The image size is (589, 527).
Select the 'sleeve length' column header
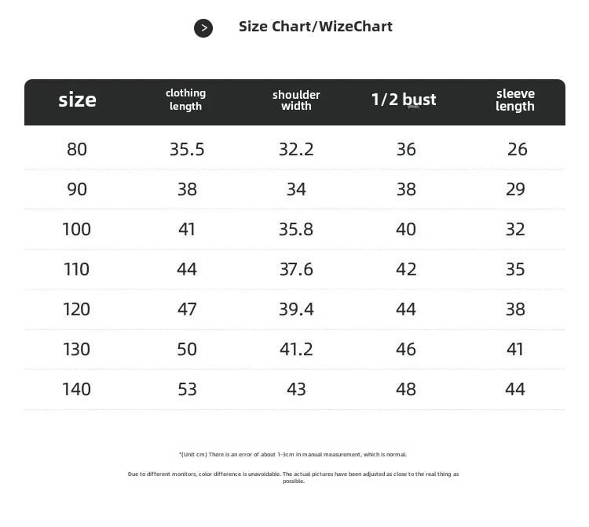point(515,100)
